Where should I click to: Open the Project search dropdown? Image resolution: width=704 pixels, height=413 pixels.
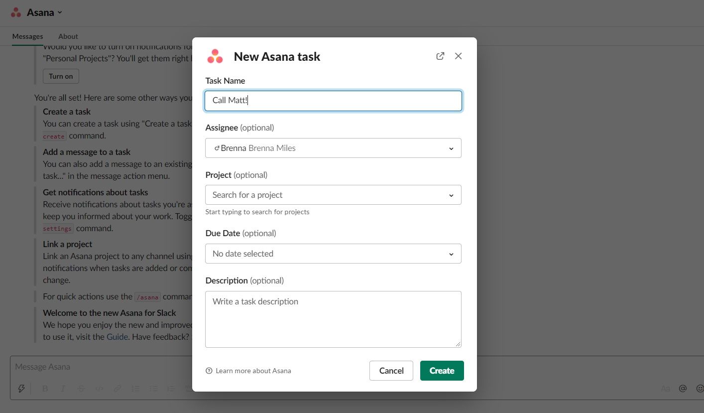[333, 195]
